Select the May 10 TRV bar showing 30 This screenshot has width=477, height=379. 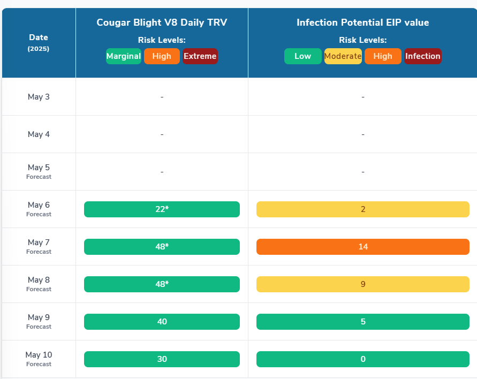point(162,359)
